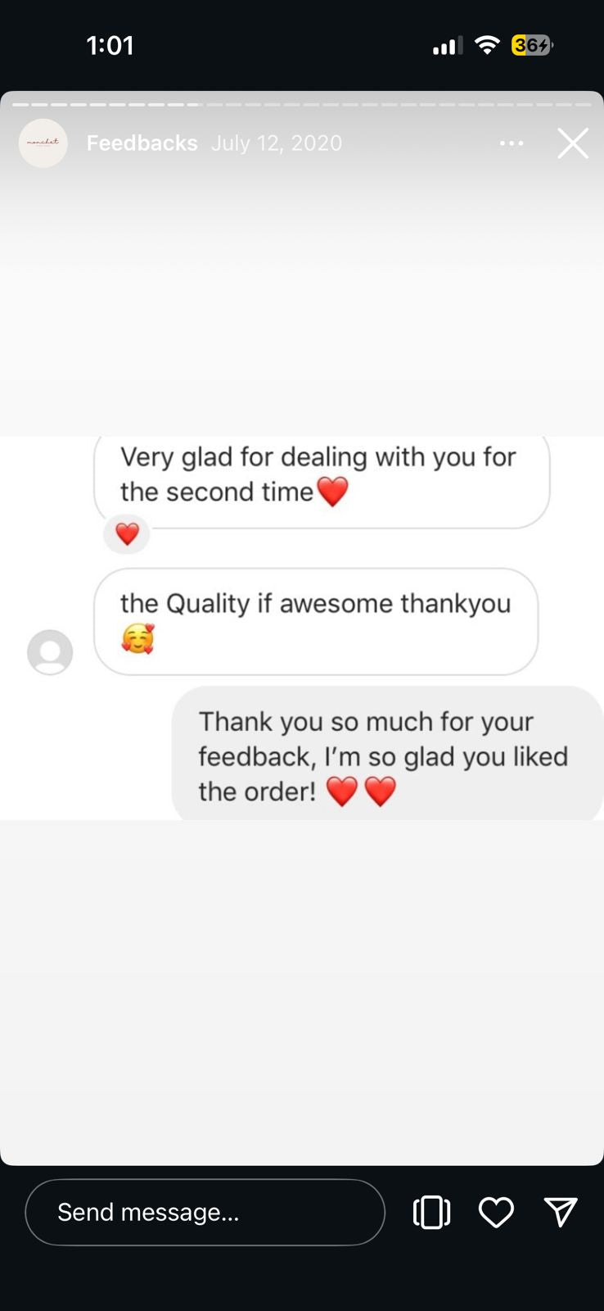Tap the heart icon to like story
Screen dimensions: 604x1311
pos(496,1213)
